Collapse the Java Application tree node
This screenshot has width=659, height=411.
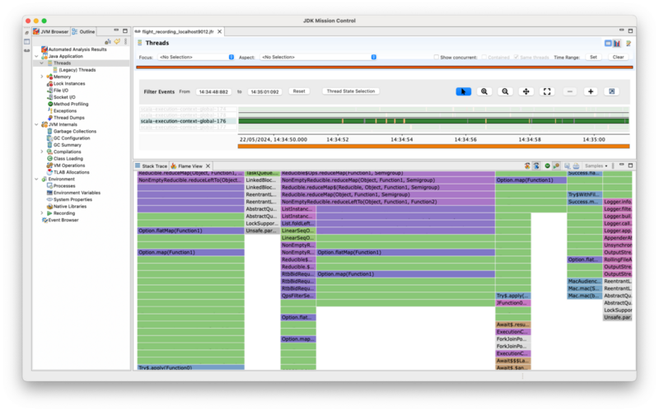coord(36,56)
